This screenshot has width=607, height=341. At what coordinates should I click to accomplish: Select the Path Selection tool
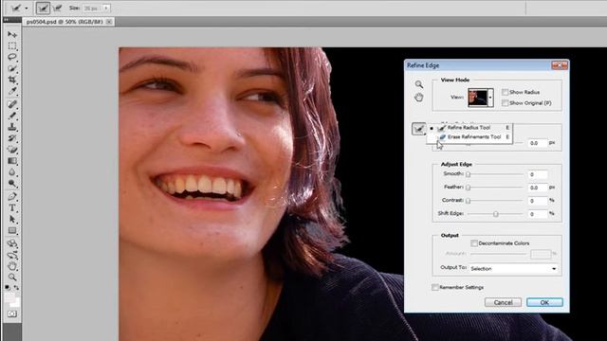tap(12, 219)
